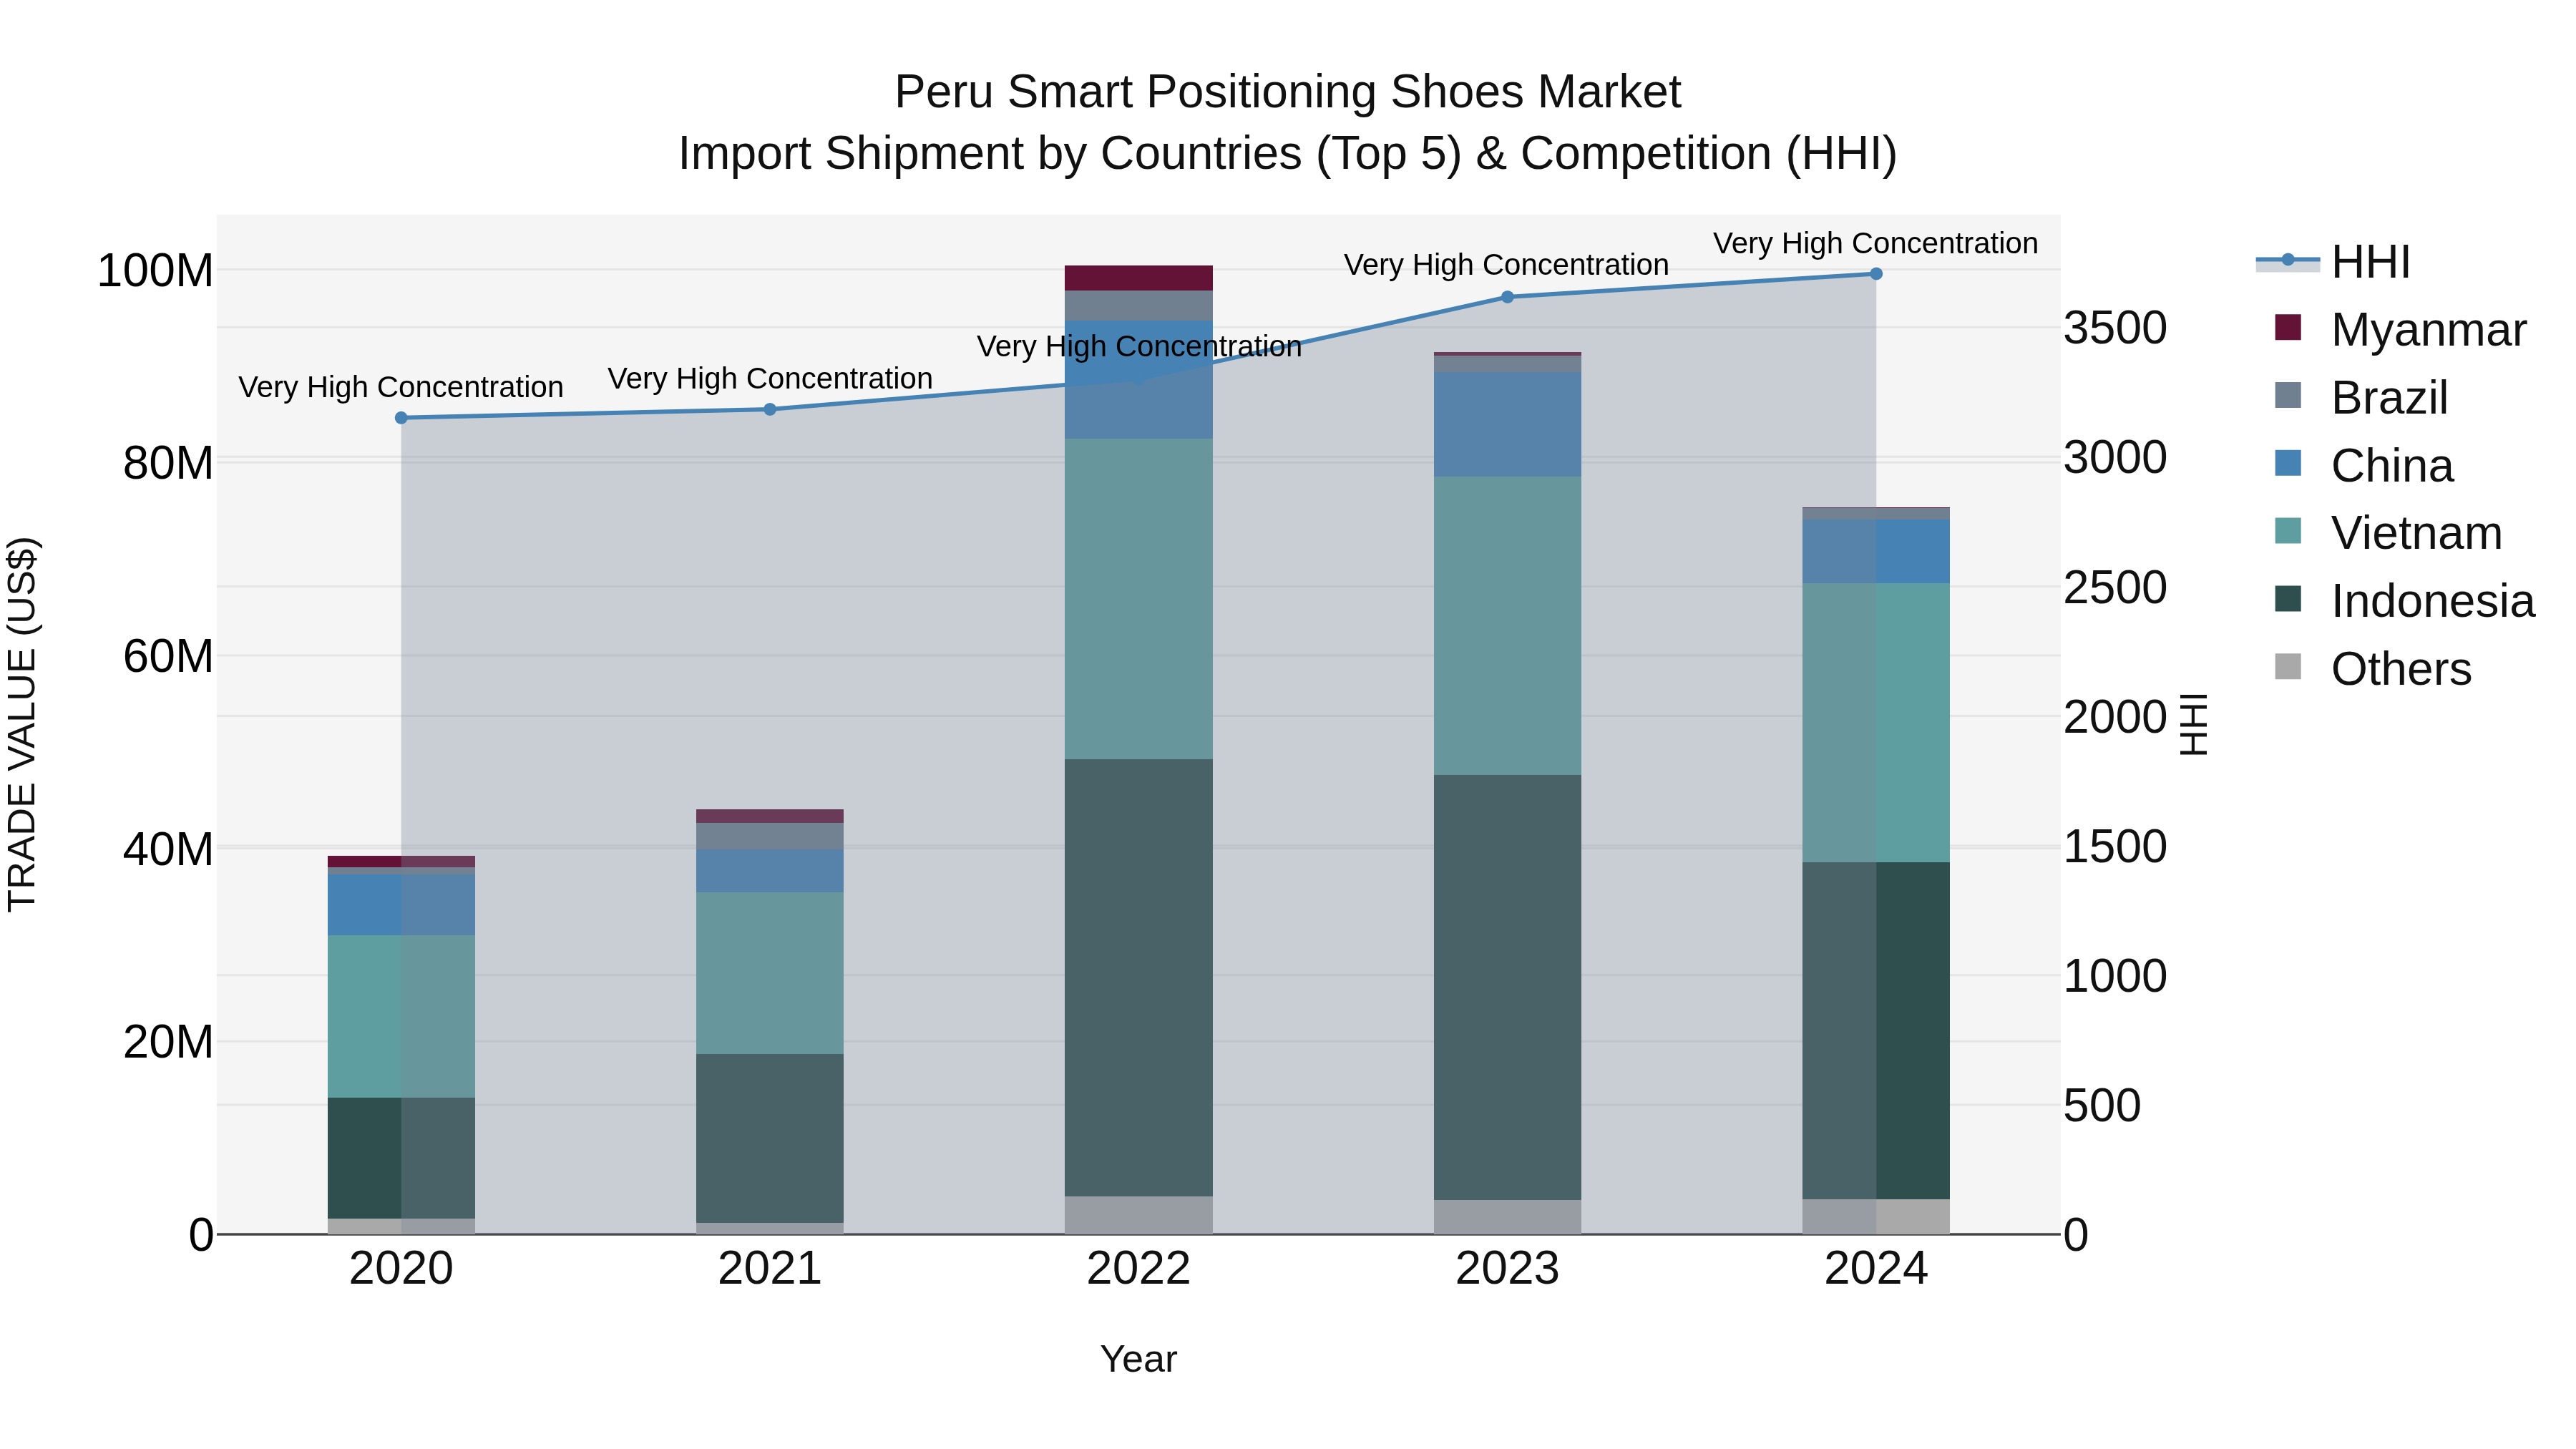2576x1449 pixels.
Task: Click the Vietnam teal legend swatch
Action: pos(2288,531)
